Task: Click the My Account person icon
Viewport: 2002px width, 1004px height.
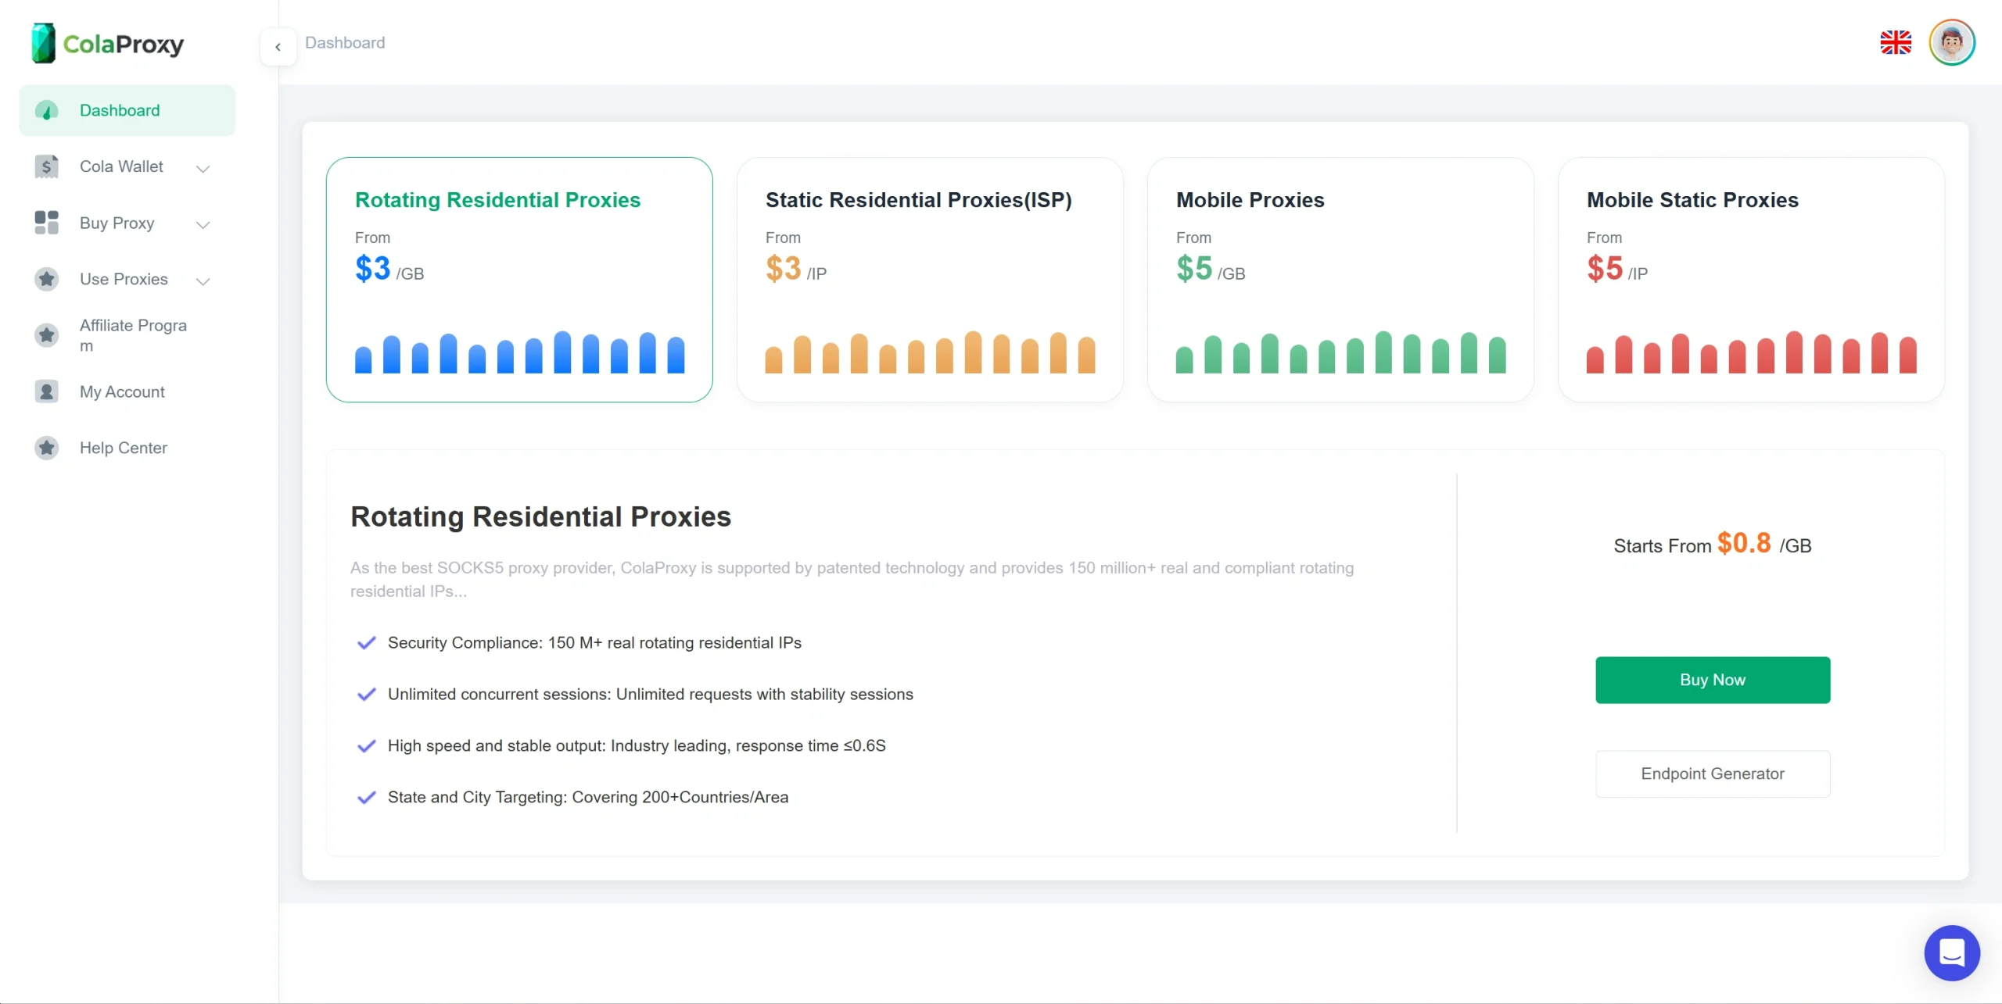Action: pyautogui.click(x=47, y=391)
